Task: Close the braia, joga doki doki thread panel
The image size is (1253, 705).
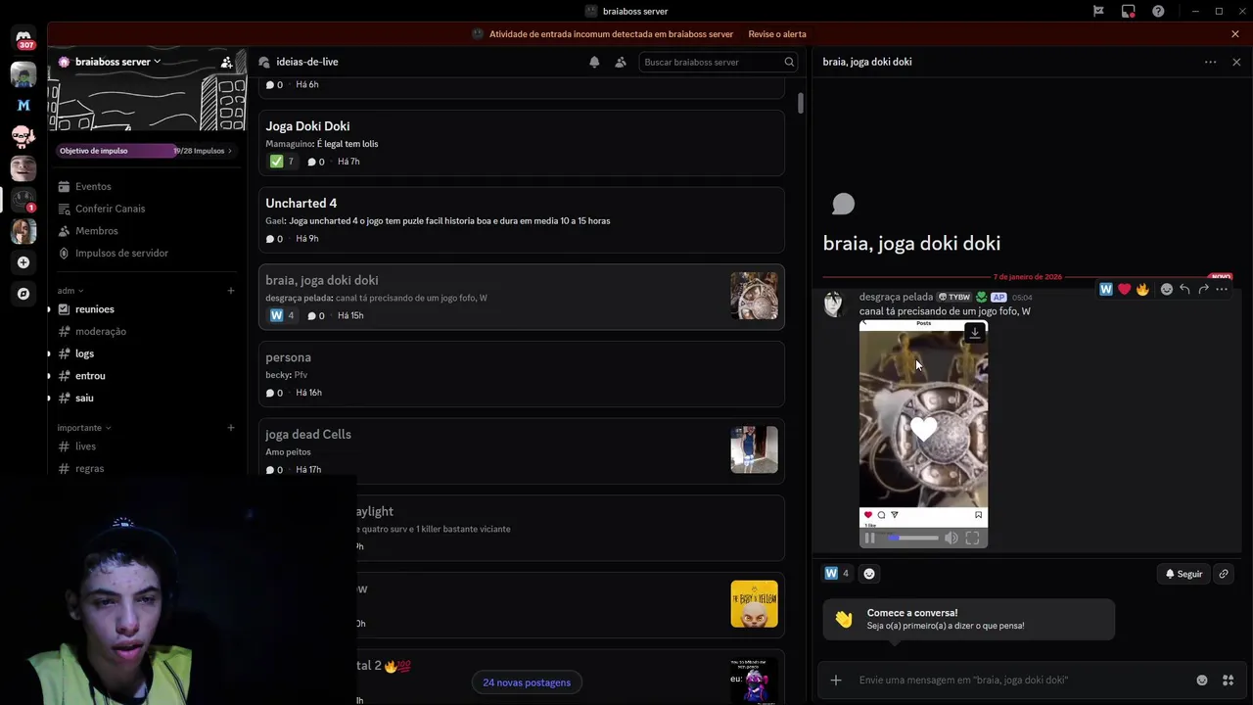Action: click(1236, 62)
